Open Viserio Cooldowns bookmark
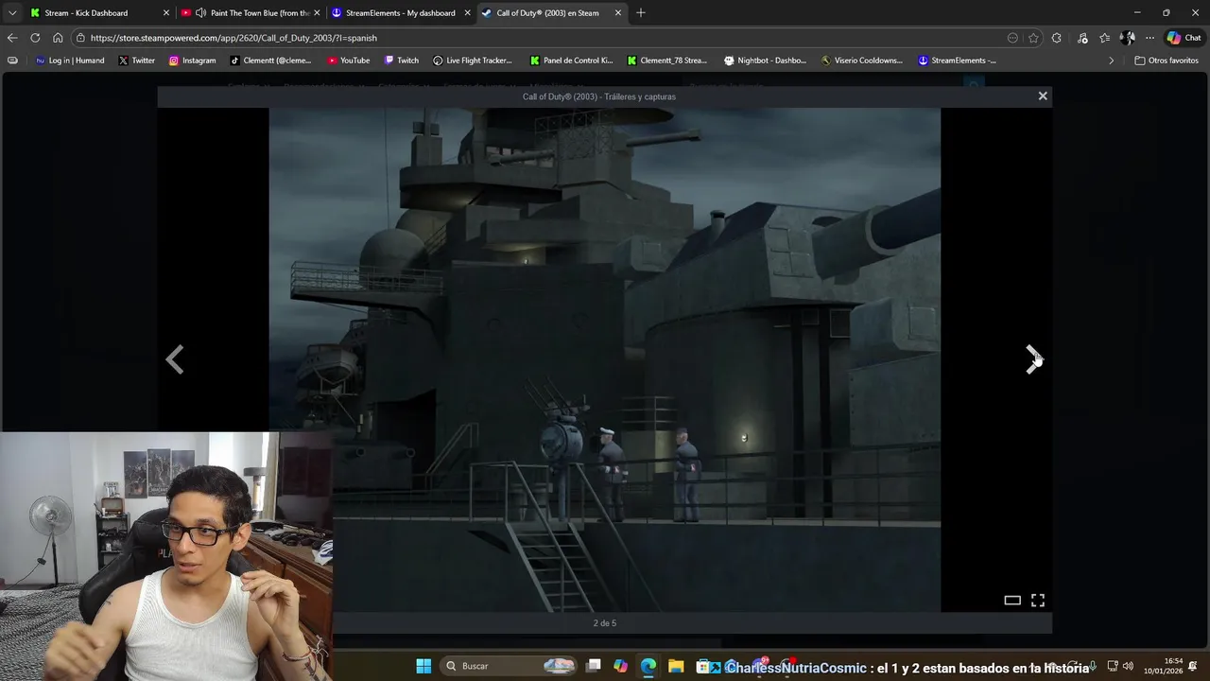 [862, 61]
